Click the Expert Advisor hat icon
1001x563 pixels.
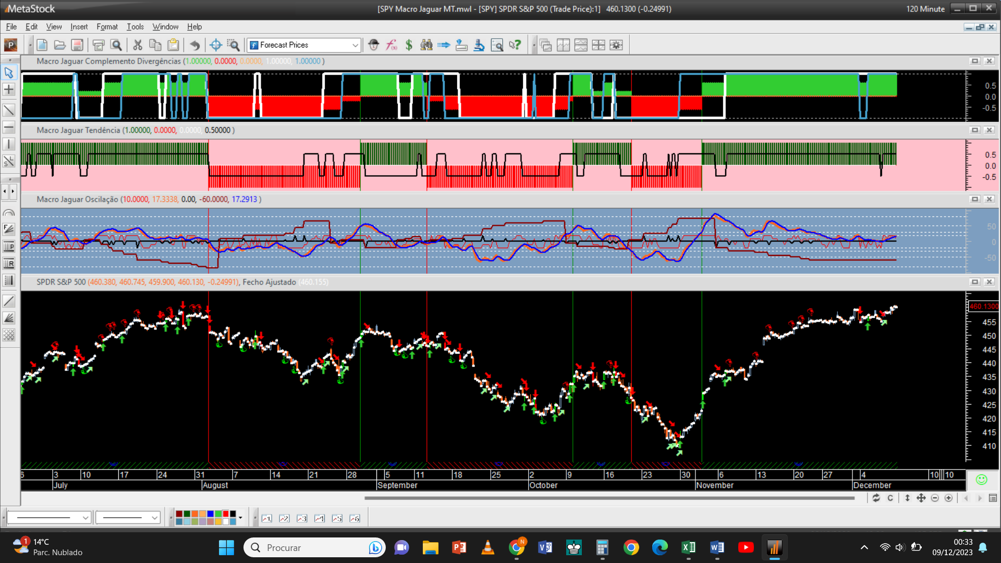(x=373, y=45)
